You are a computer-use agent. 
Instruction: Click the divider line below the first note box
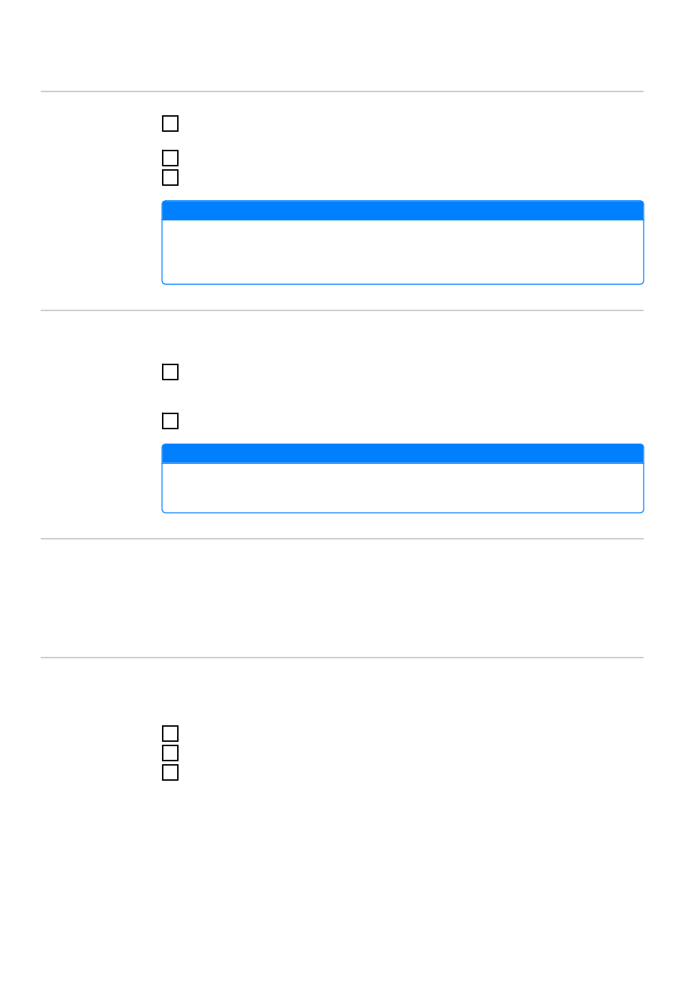[x=342, y=310]
